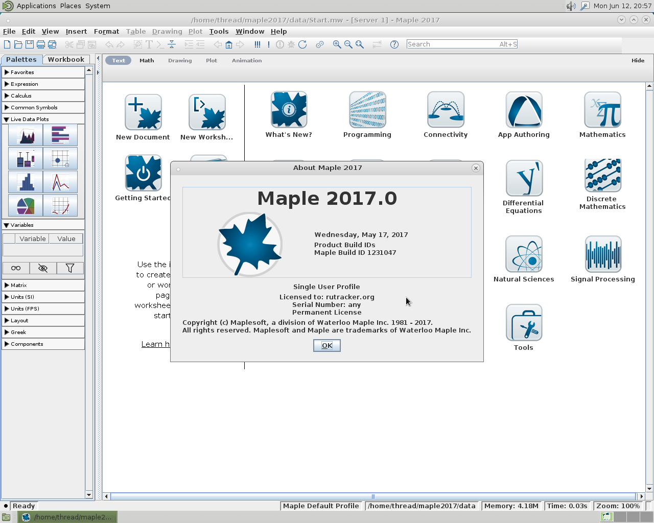Image resolution: width=654 pixels, height=523 pixels.
Task: Open the Mathematics start page icon
Action: (x=602, y=110)
